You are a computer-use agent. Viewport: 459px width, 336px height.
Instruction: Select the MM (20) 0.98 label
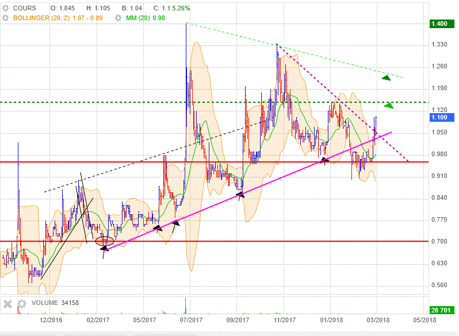tap(146, 18)
